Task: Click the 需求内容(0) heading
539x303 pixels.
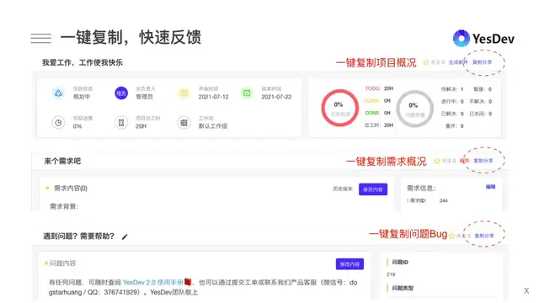Action: point(71,189)
